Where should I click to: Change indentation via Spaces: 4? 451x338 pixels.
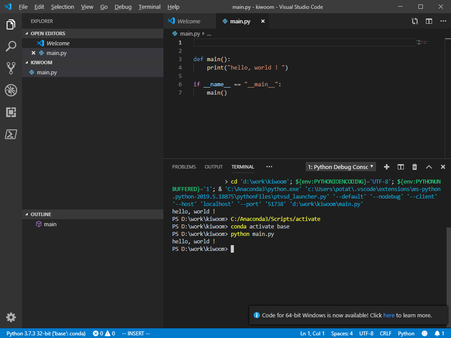[x=342, y=334]
